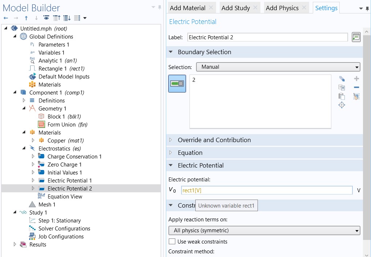Viewport: 371px width, 257px height.
Task: Click the Remove from Selection minus icon
Action: [x=356, y=88]
